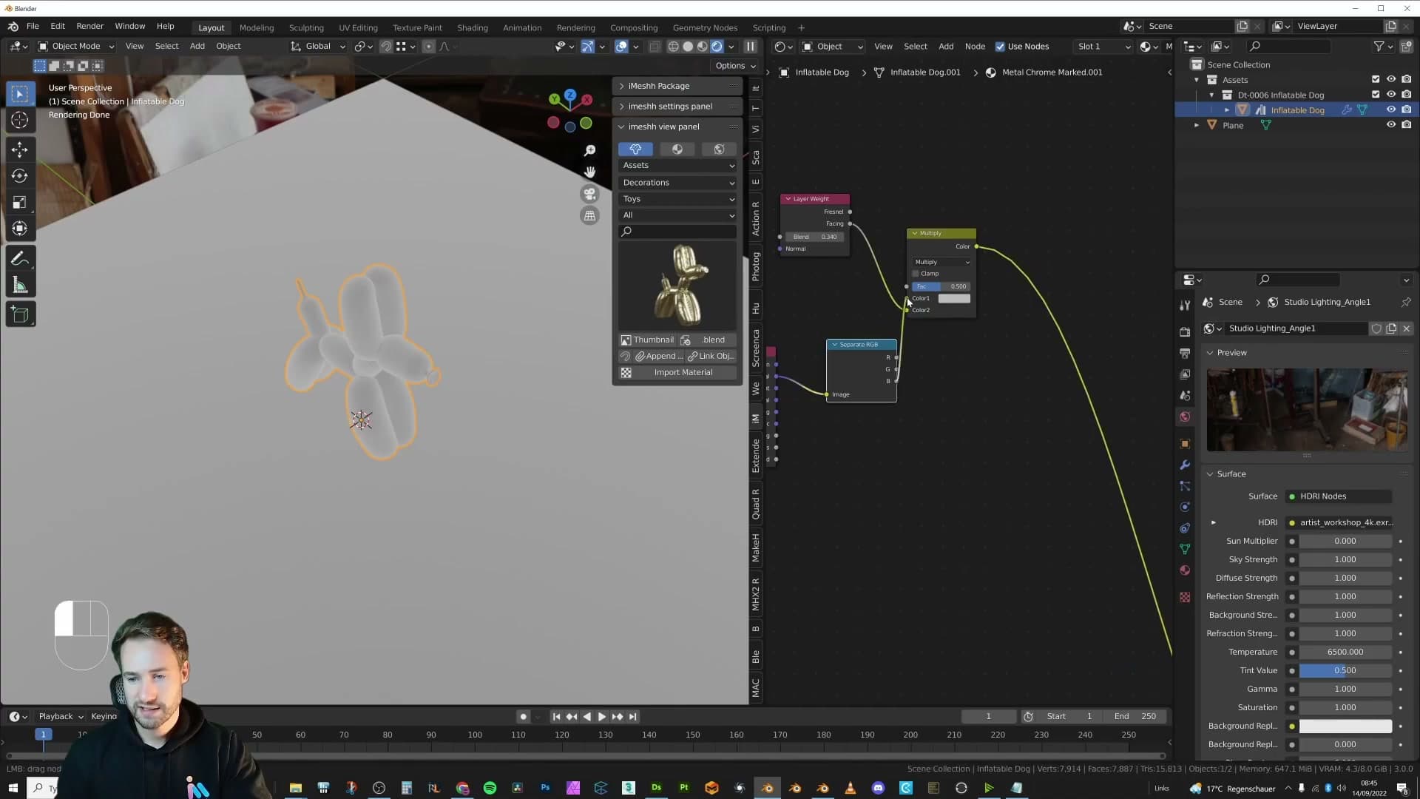This screenshot has width=1420, height=799.
Task: Click the Thumbnail button
Action: pyautogui.click(x=648, y=340)
